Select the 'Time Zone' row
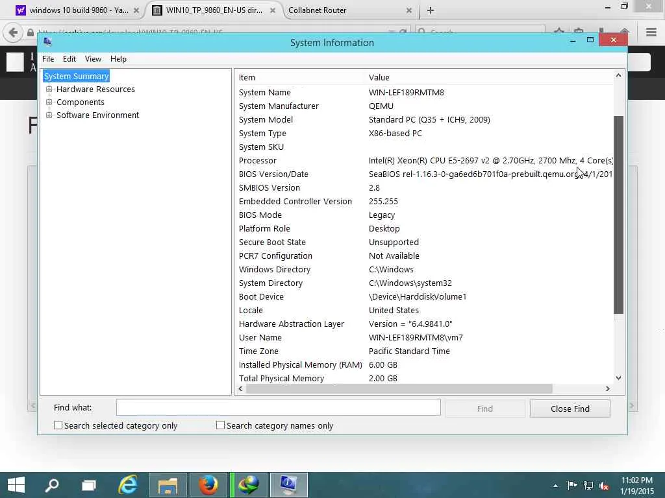Image resolution: width=665 pixels, height=498 pixels. (x=423, y=351)
